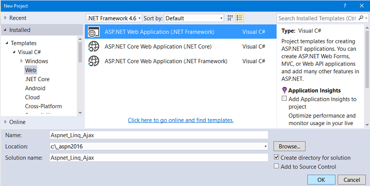The width and height of the screenshot is (370, 186).
Task: Open the dialog help question mark
Action: 345,6
